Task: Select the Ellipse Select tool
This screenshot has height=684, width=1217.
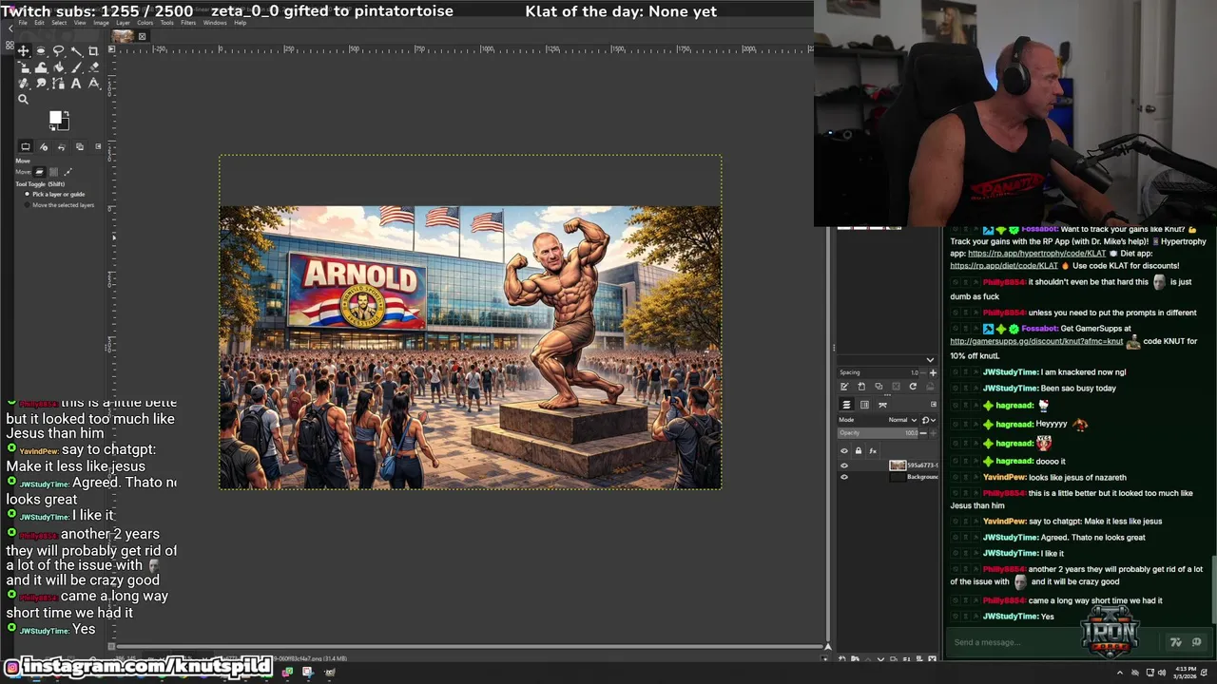Action: click(x=41, y=50)
